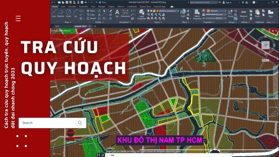
Task: Click the orange ByLayer color swatch
Action: 209,11
